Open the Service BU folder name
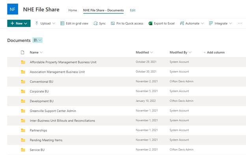 pos(37,150)
